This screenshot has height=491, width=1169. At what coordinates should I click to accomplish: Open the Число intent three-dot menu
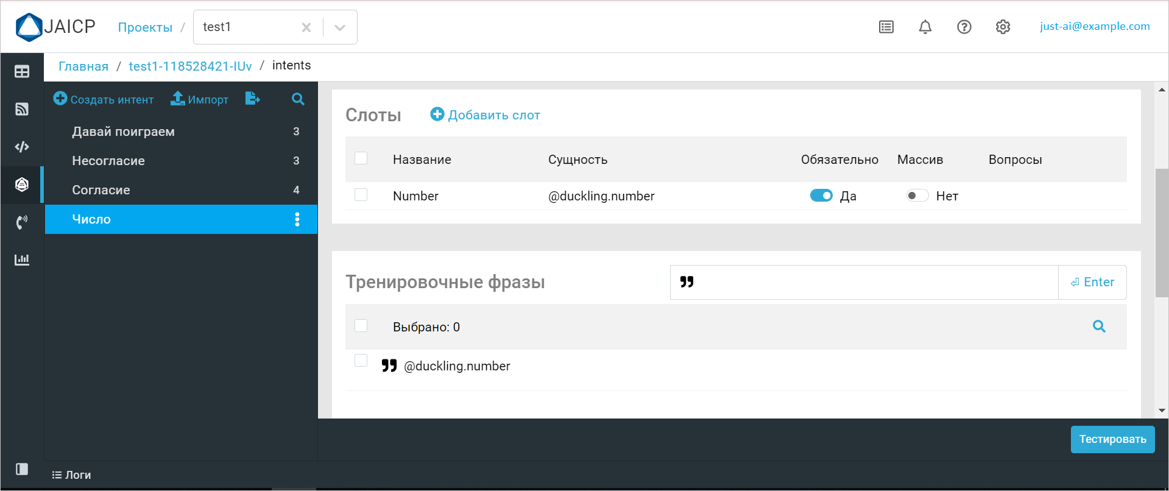[x=297, y=219]
